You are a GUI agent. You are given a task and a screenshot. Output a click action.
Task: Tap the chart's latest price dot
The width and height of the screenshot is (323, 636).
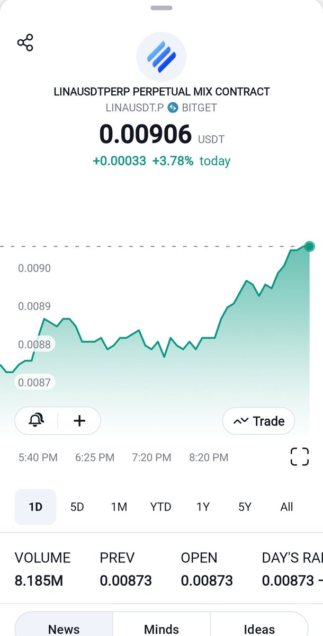coord(310,246)
